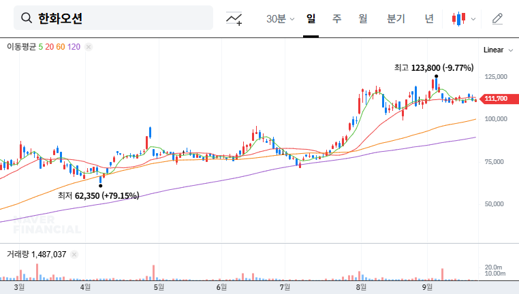Open the add indicator chart icon
This screenshot has width=519, height=294.
point(234,18)
